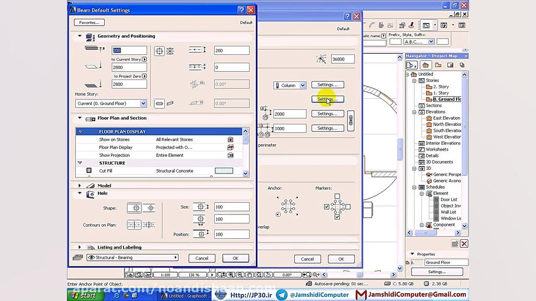Open 'to Current Story' arrow menu

144,60
